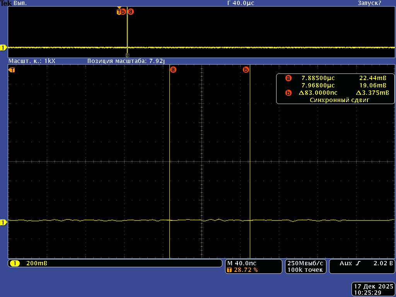Click the Tek logo in the corner
Screen dimensions: 396x297
pyautogui.click(x=6, y=3)
